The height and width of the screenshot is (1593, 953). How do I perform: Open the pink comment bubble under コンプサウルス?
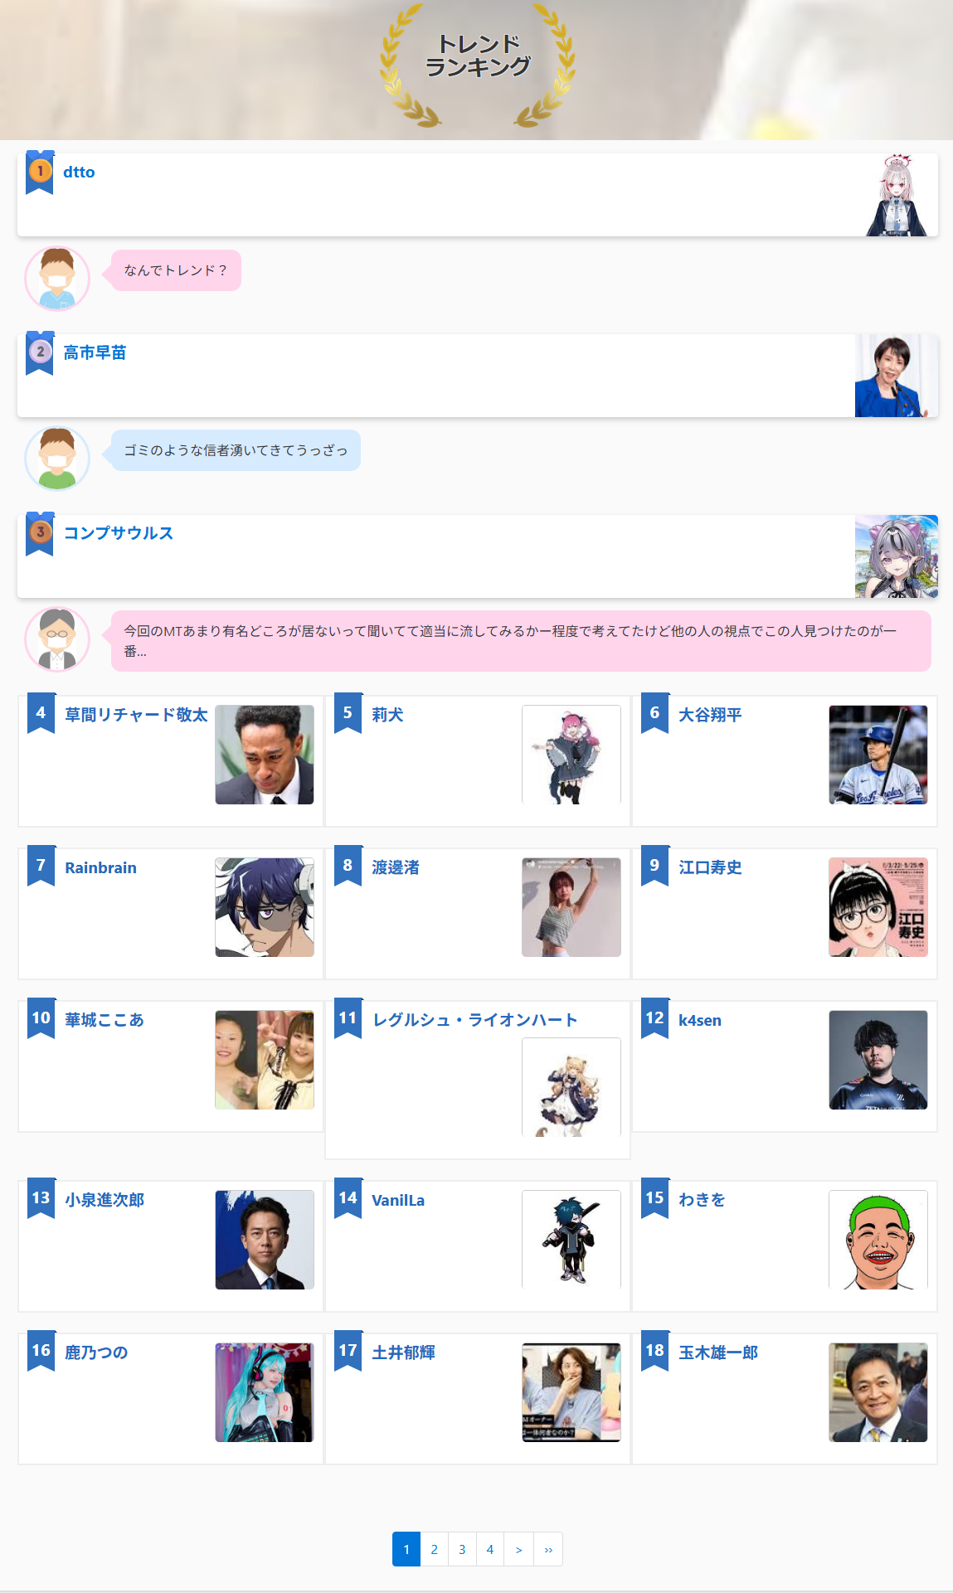(521, 641)
